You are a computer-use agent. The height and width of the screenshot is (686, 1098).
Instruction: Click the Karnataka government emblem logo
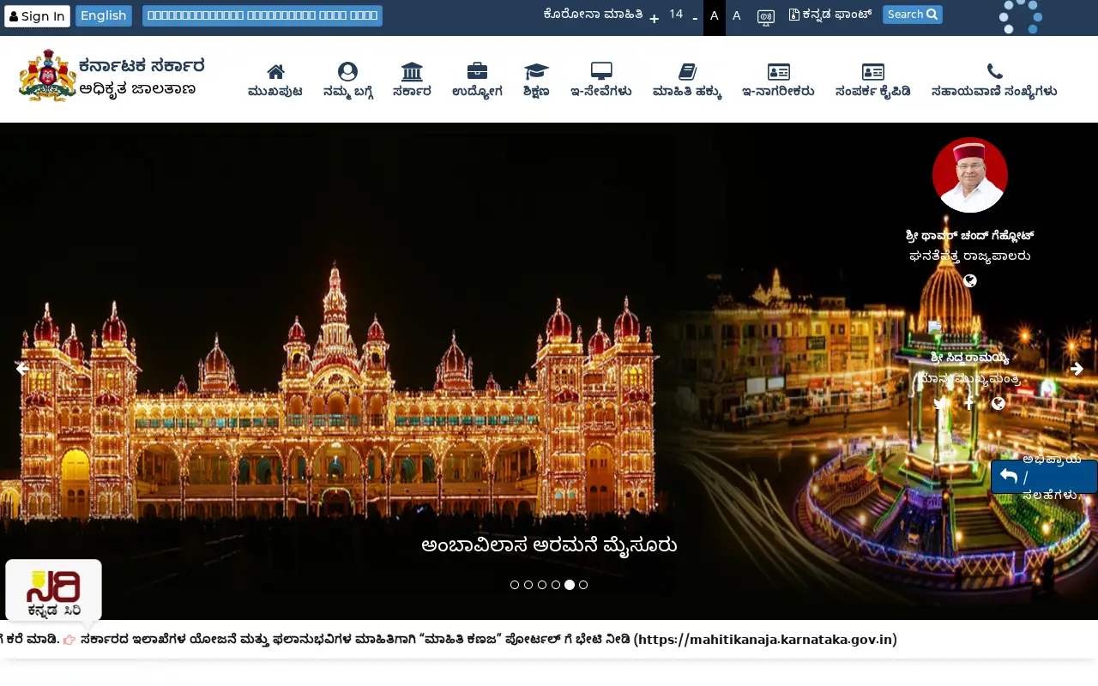(47, 75)
